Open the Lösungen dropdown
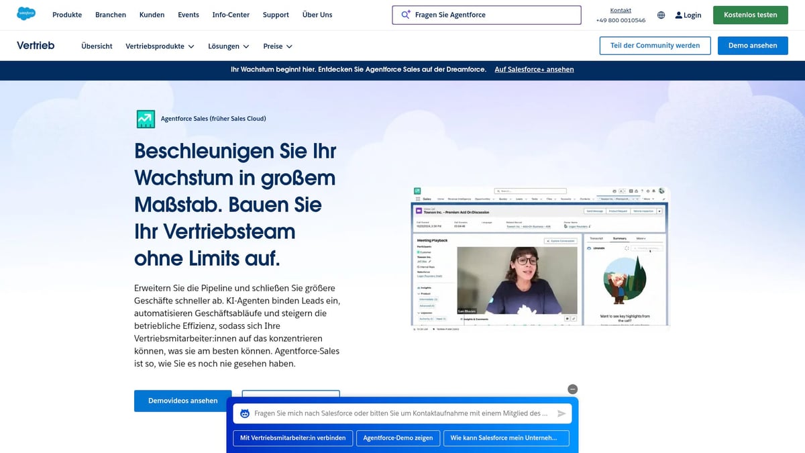Screen dimensions: 805x453 [228, 46]
